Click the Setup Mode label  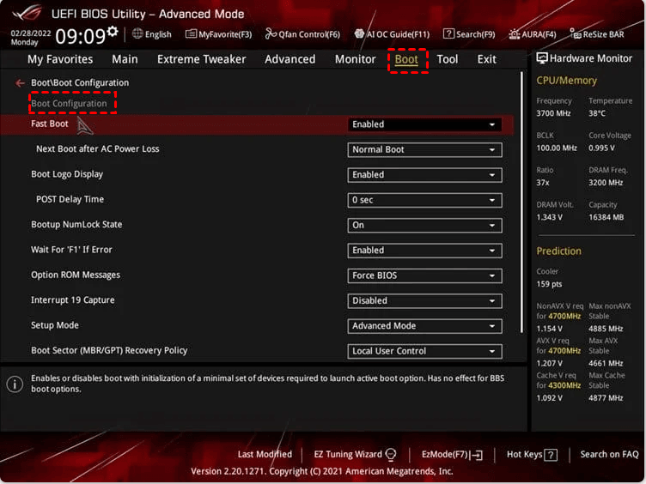[54, 325]
